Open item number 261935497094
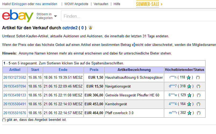This screenshot has width=216, height=134. [x=15, y=86]
